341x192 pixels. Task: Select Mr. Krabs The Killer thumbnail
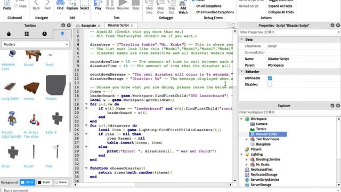(x=34, y=119)
